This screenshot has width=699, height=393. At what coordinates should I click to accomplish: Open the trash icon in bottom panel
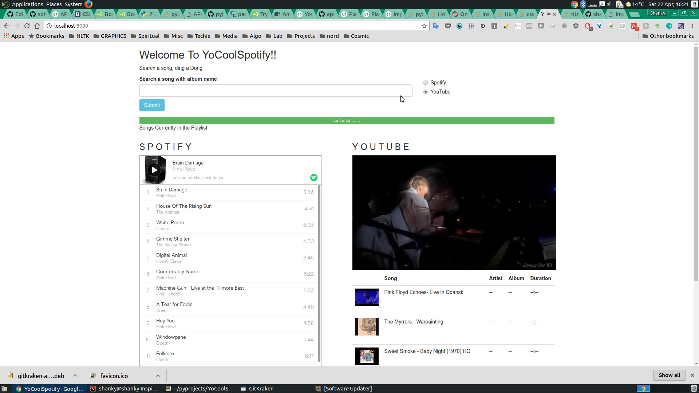point(694,389)
